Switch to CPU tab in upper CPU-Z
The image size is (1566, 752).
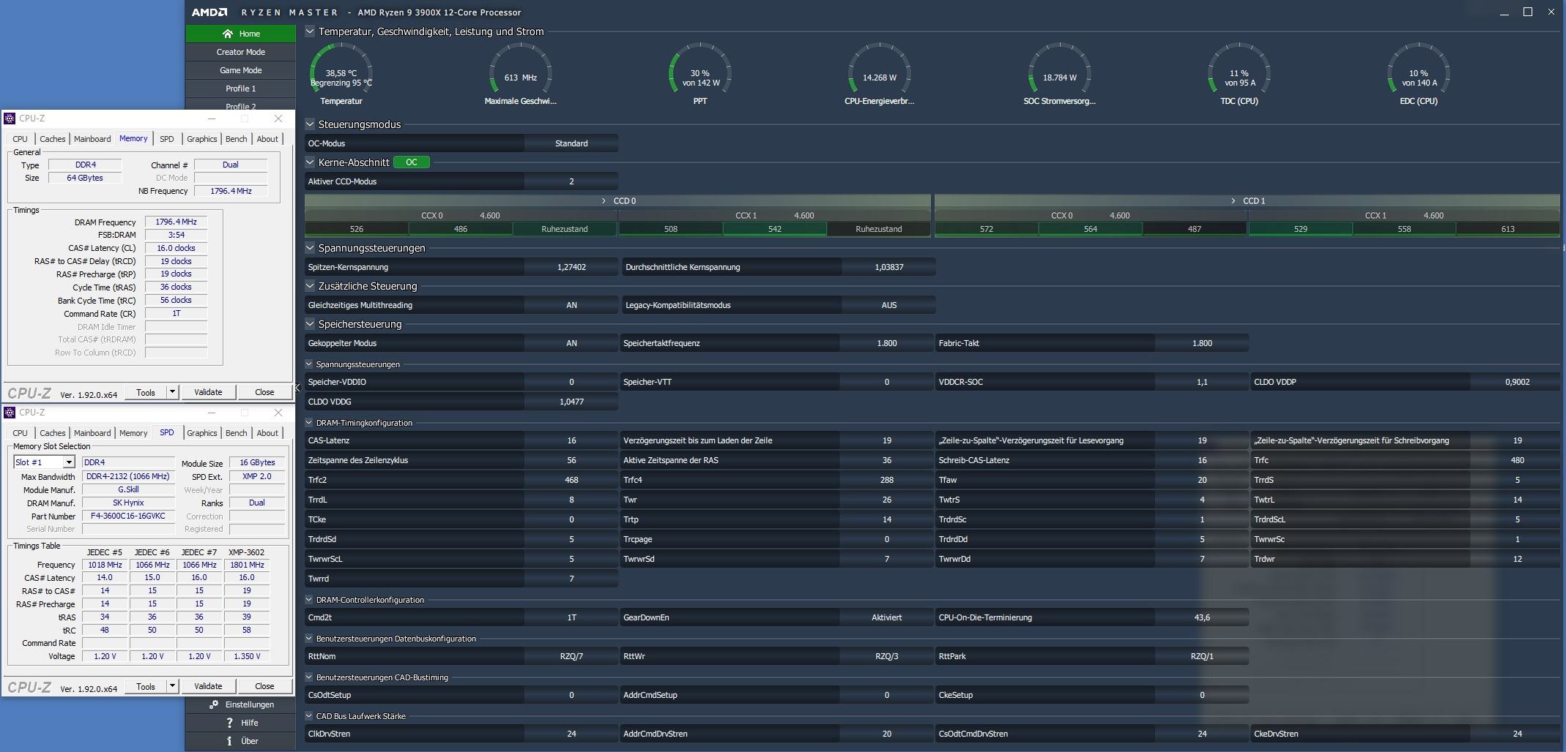[21, 139]
